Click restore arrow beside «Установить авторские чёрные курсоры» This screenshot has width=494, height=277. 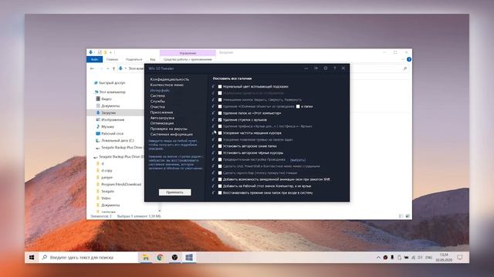click(x=214, y=152)
